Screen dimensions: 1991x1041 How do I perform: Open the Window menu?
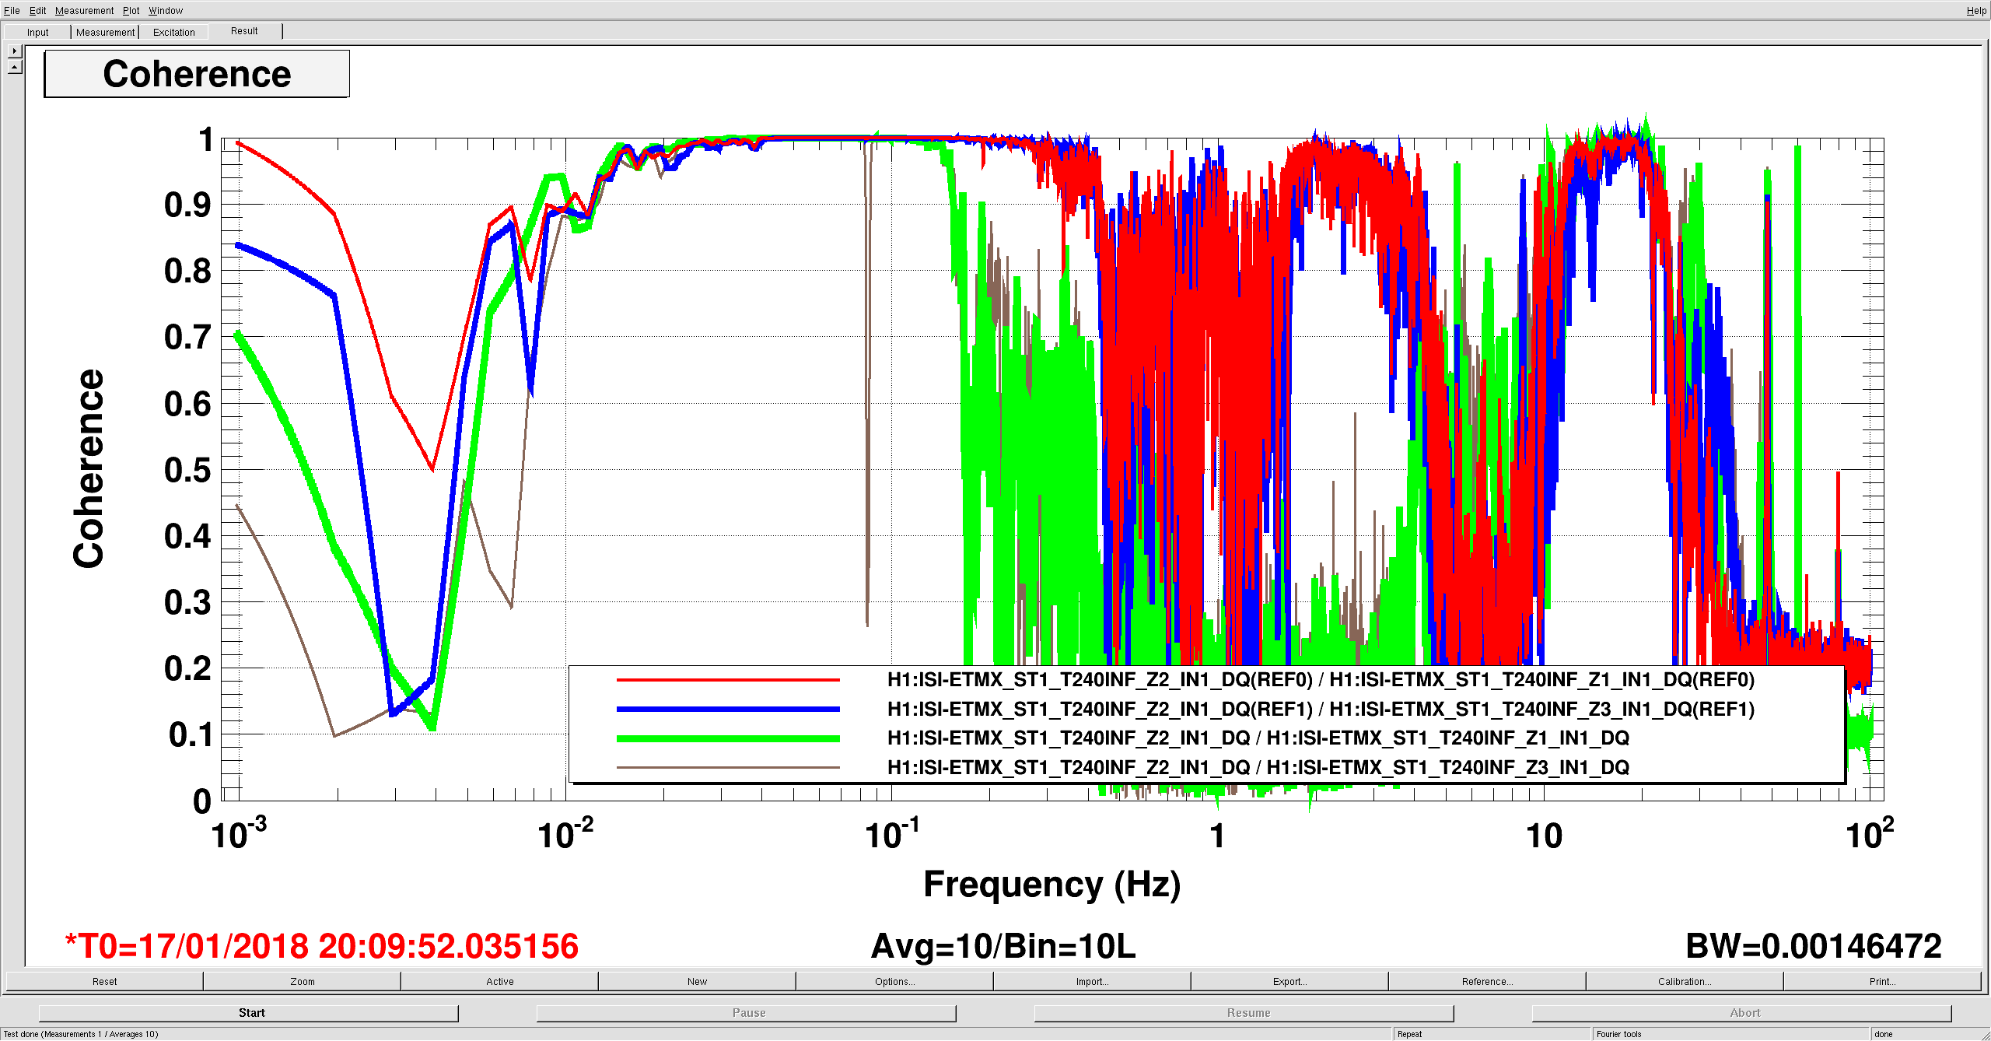point(166,10)
